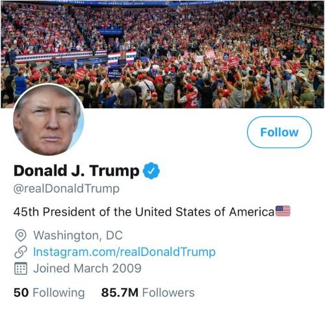Click the Joined March 2009 text
Screen dimensions: 325x312
[87, 268]
